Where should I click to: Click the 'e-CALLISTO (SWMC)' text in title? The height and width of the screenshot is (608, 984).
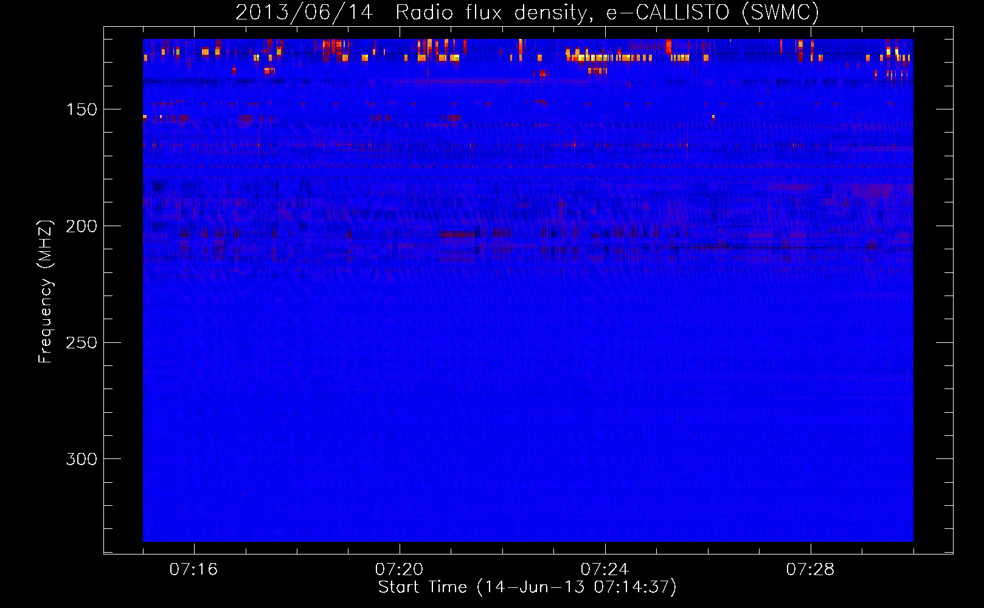[713, 13]
